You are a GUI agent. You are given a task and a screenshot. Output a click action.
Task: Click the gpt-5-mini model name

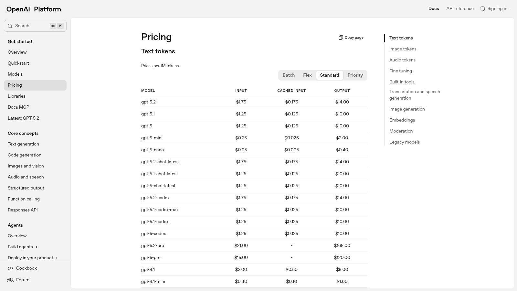point(152,138)
